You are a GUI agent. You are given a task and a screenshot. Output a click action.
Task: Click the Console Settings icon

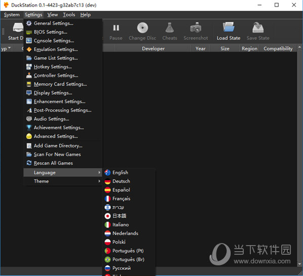click(x=29, y=41)
